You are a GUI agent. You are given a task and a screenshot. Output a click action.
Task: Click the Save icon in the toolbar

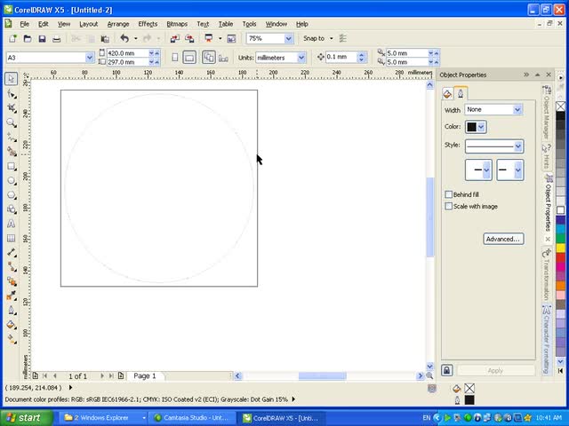42,39
